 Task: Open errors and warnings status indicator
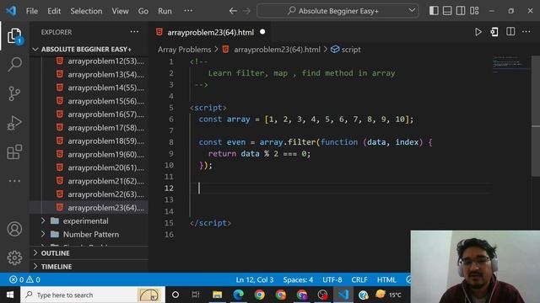pos(24,279)
